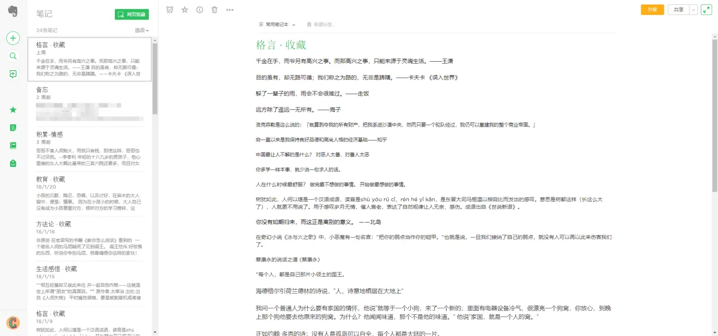Show note info with the info icon
This screenshot has width=718, height=336.
click(x=200, y=10)
